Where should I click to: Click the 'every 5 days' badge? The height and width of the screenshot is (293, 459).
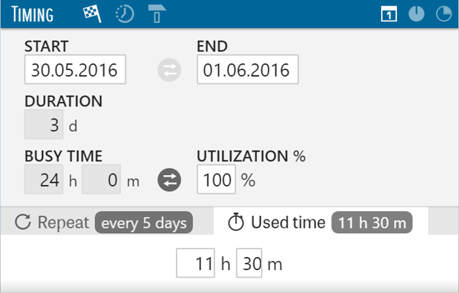(x=144, y=223)
